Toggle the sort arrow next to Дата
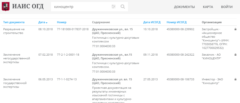 (47, 22)
